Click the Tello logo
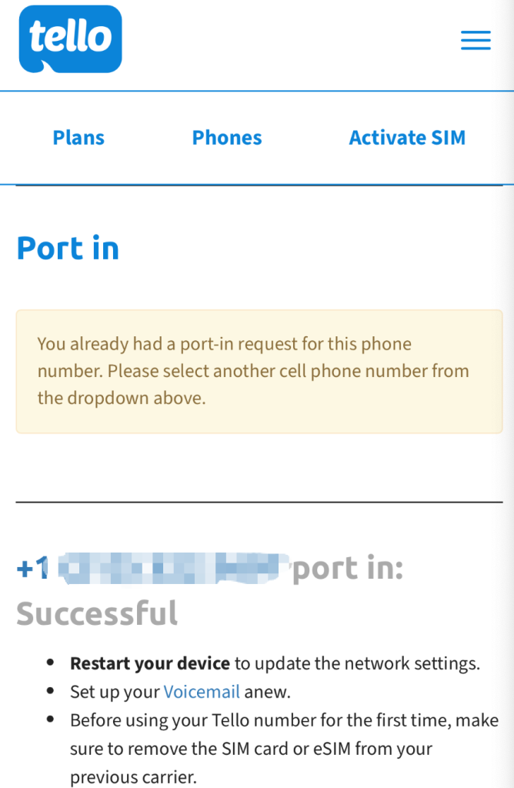The width and height of the screenshot is (514, 788). 70,39
